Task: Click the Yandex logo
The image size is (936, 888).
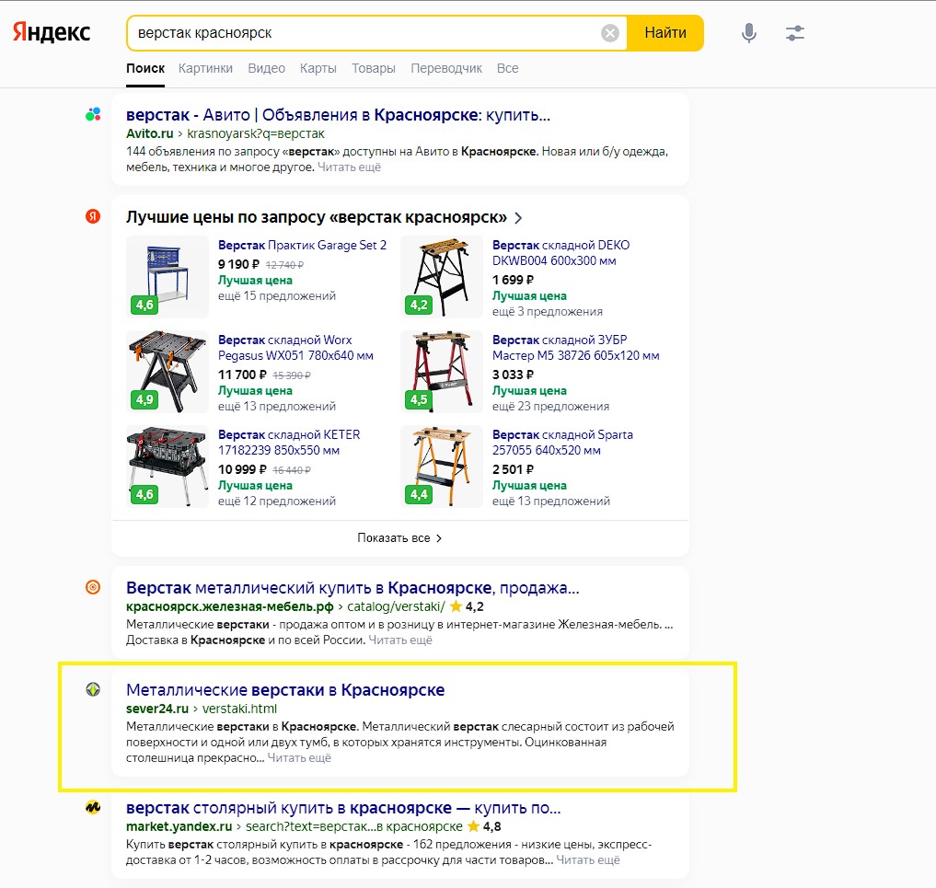Action: point(52,32)
